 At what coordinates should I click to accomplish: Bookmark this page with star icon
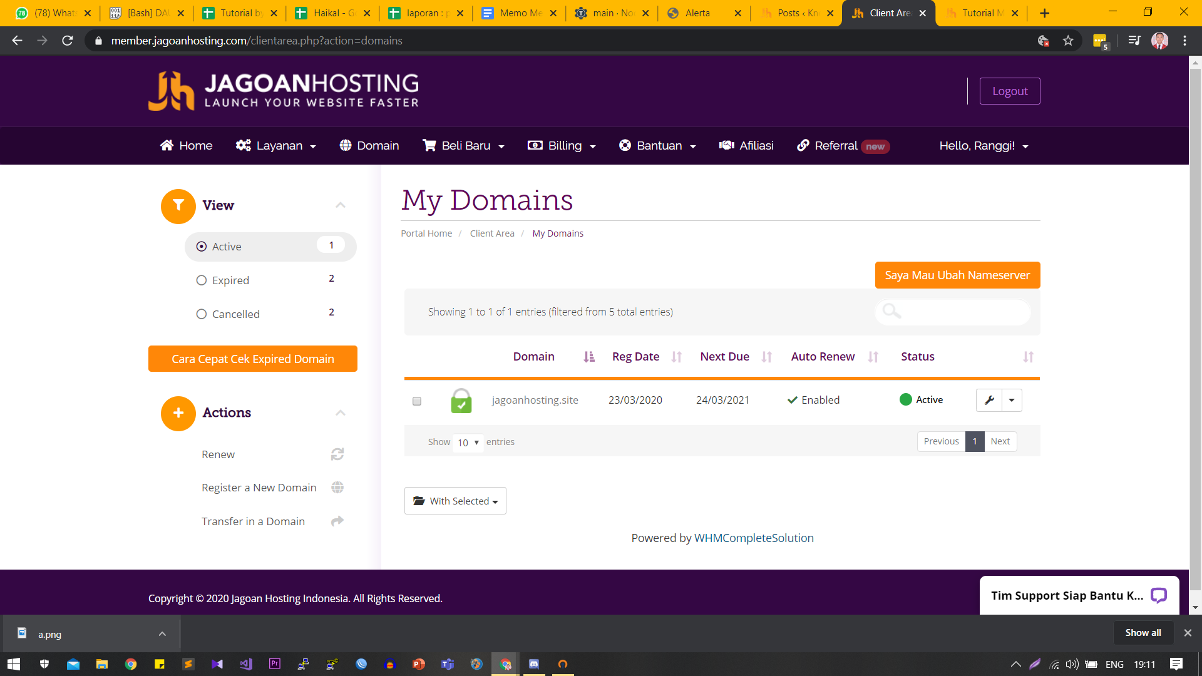1068,41
